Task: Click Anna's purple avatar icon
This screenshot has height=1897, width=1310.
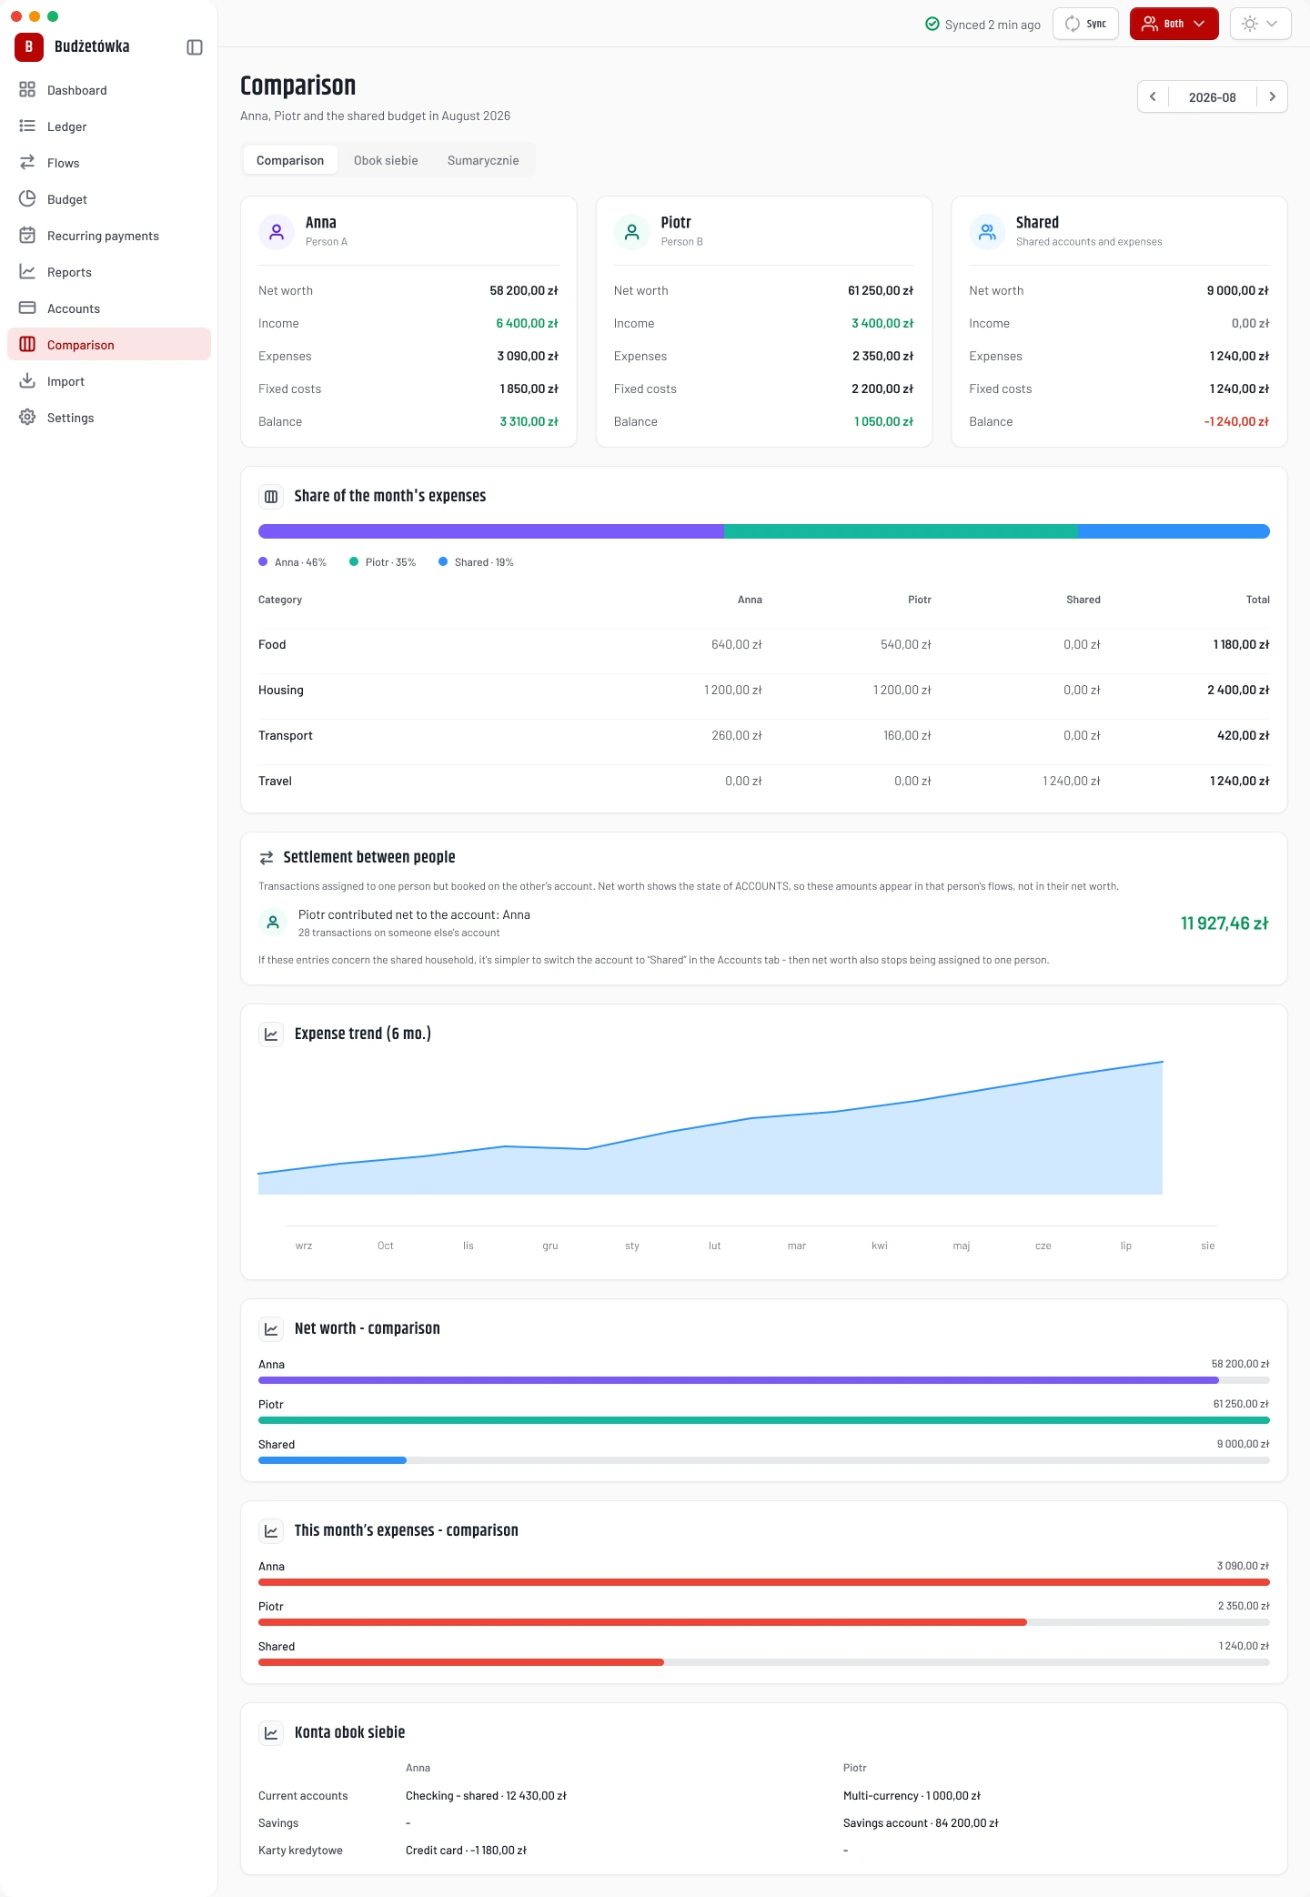Action: 277,232
